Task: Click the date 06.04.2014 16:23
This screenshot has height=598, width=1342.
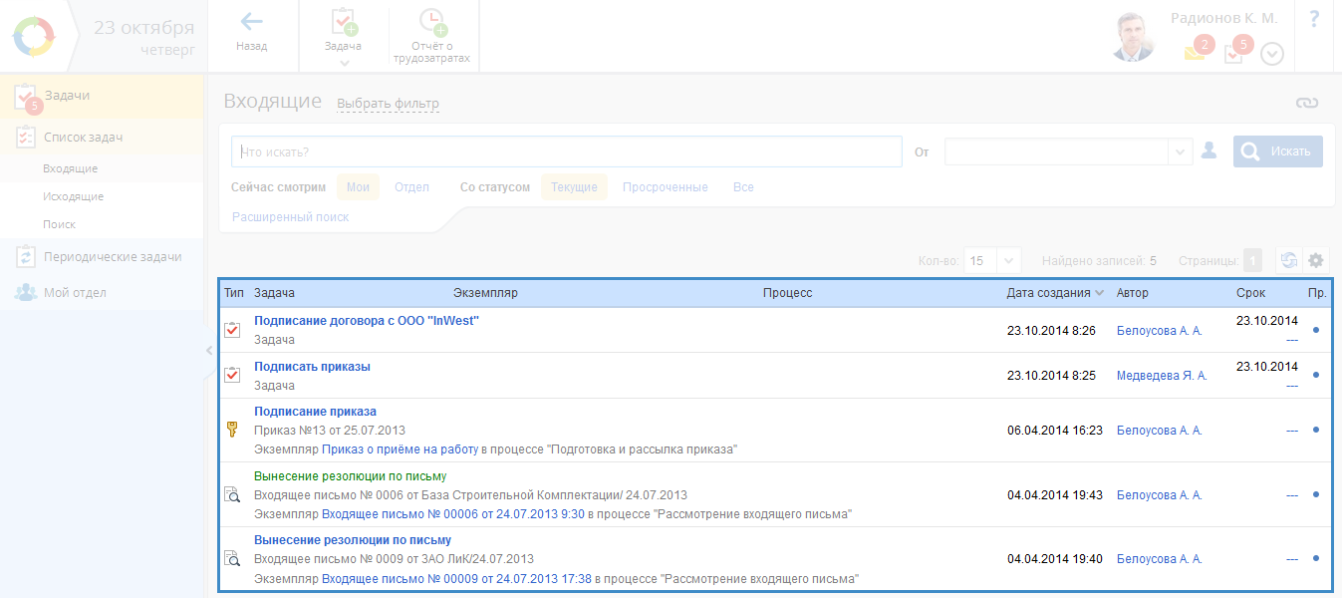Action: coord(1055,431)
